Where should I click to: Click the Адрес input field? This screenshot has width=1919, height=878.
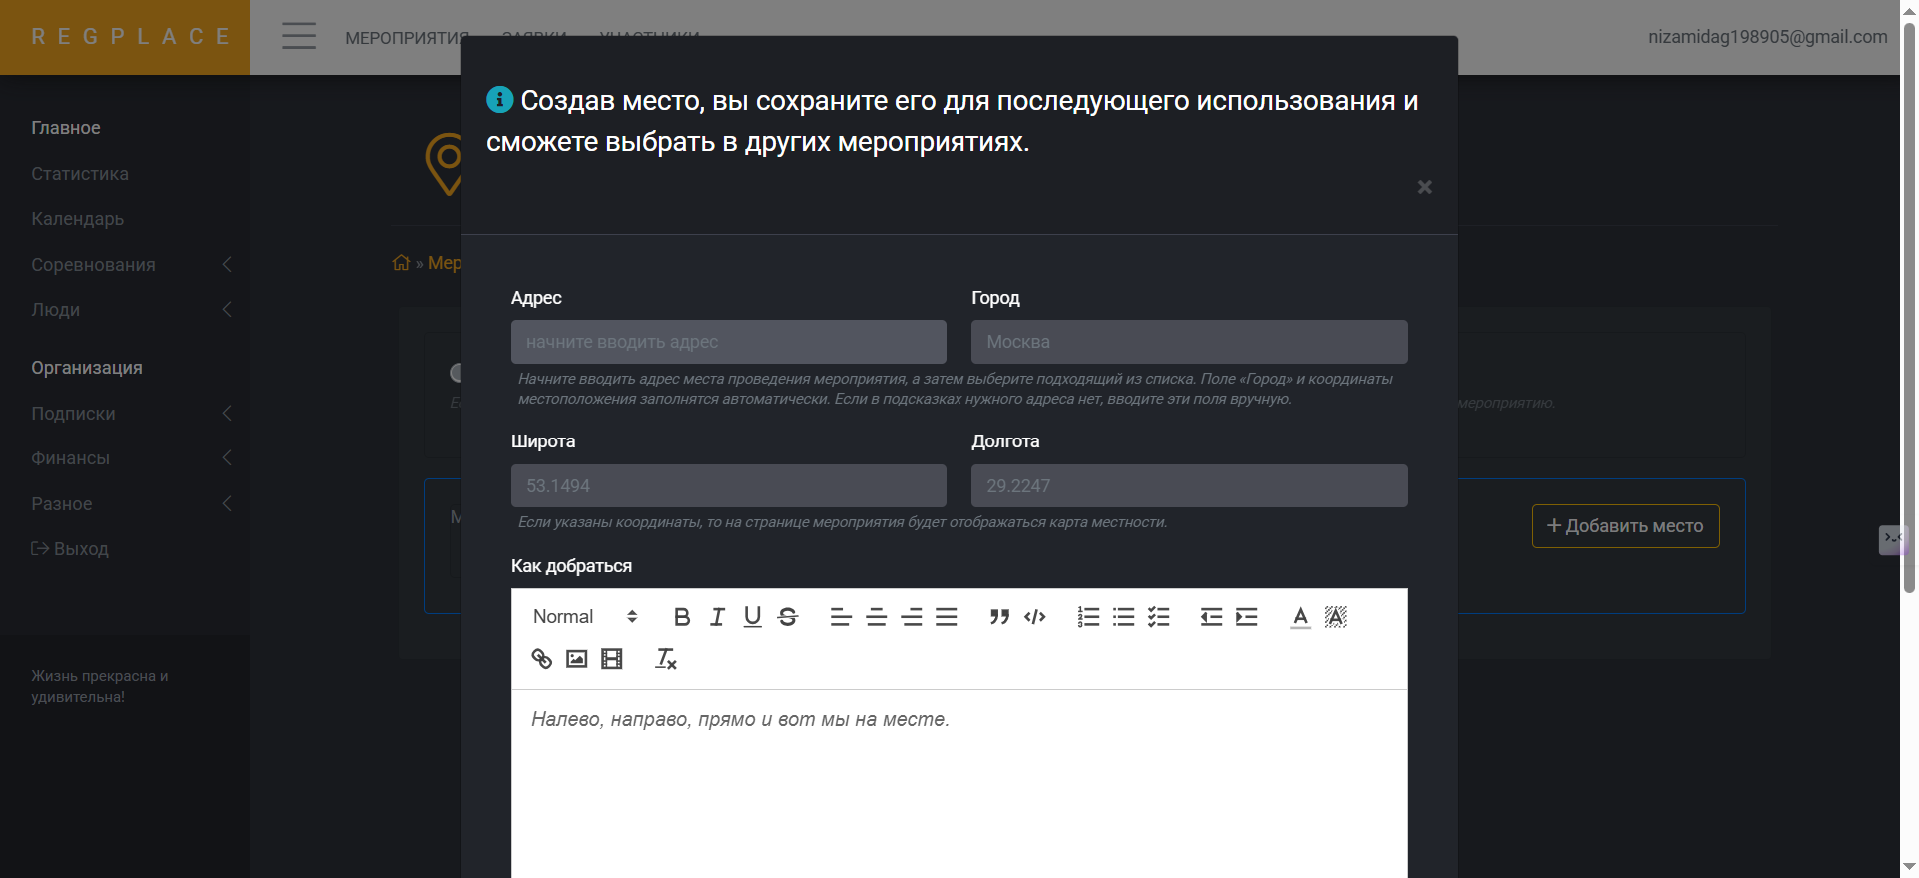[x=729, y=342]
